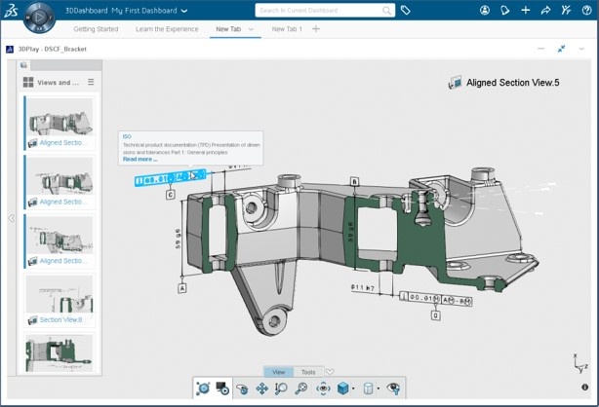Click datum label Q annotation
This screenshot has height=407, width=599.
point(435,315)
